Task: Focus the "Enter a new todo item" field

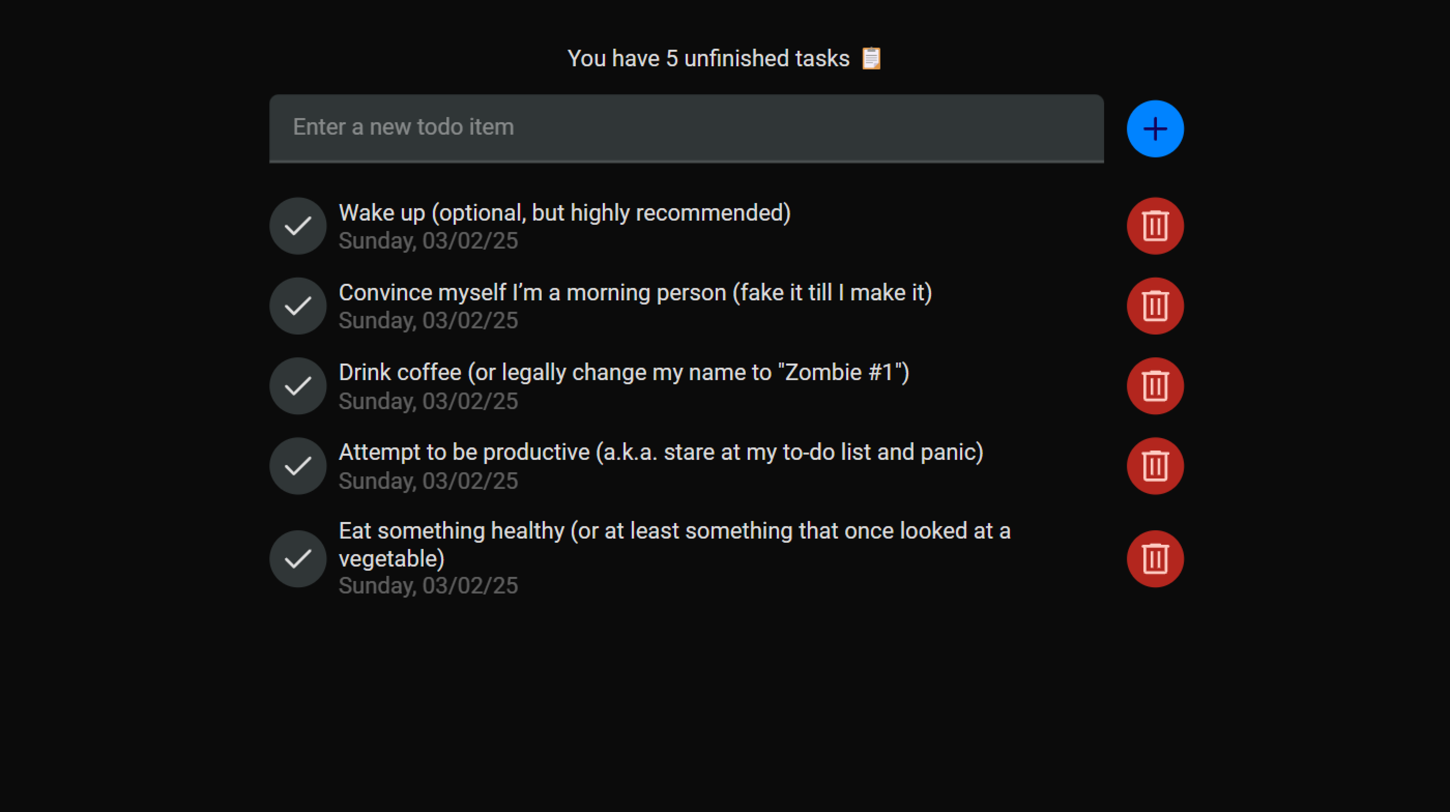Action: click(686, 128)
